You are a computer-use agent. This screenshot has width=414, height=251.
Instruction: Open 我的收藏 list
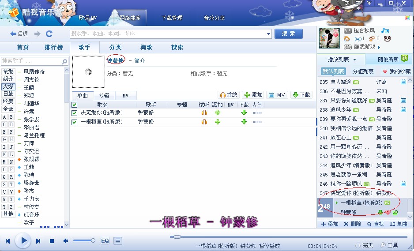[397, 71]
